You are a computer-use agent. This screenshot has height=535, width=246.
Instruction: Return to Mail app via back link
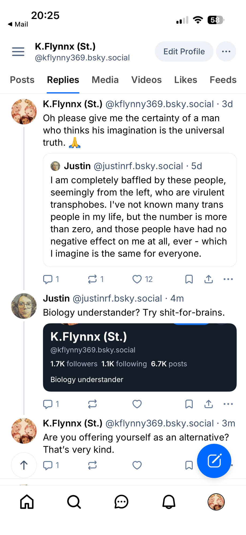coord(18,24)
